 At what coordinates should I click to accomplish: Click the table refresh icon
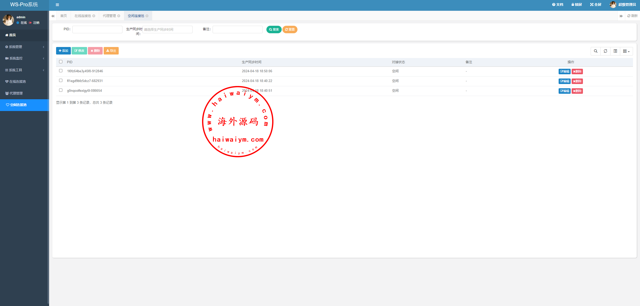coord(605,51)
